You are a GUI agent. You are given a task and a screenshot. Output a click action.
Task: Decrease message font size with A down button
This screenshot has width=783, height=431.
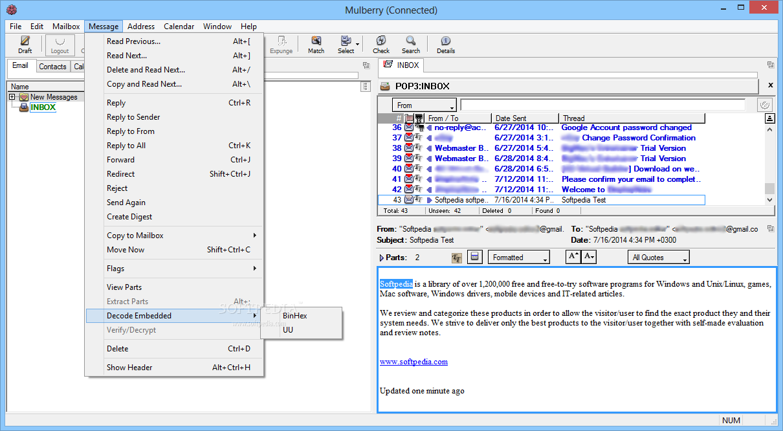pos(589,257)
